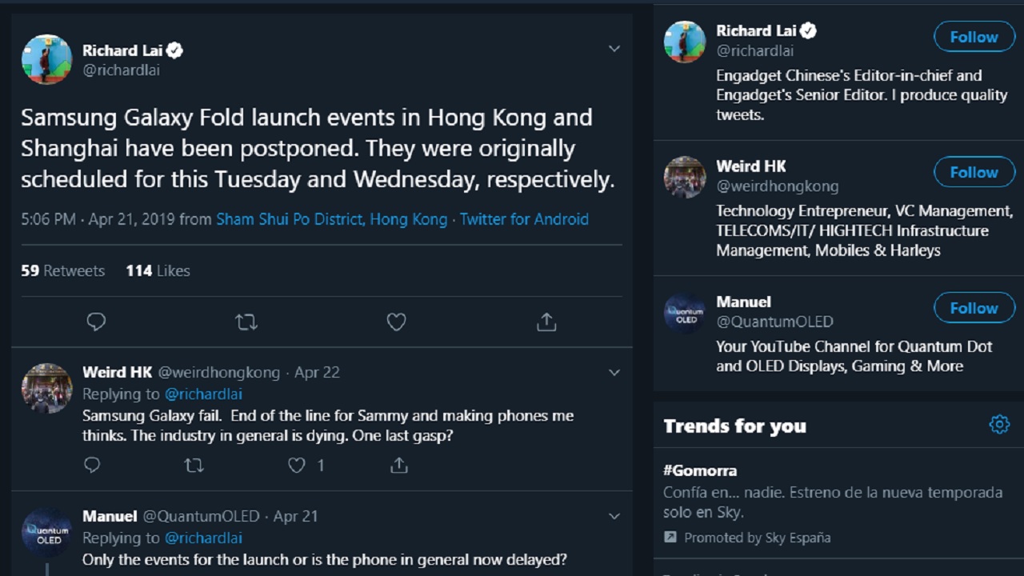This screenshot has height=576, width=1024.
Task: View the 59 Retweets list
Action: [62, 270]
